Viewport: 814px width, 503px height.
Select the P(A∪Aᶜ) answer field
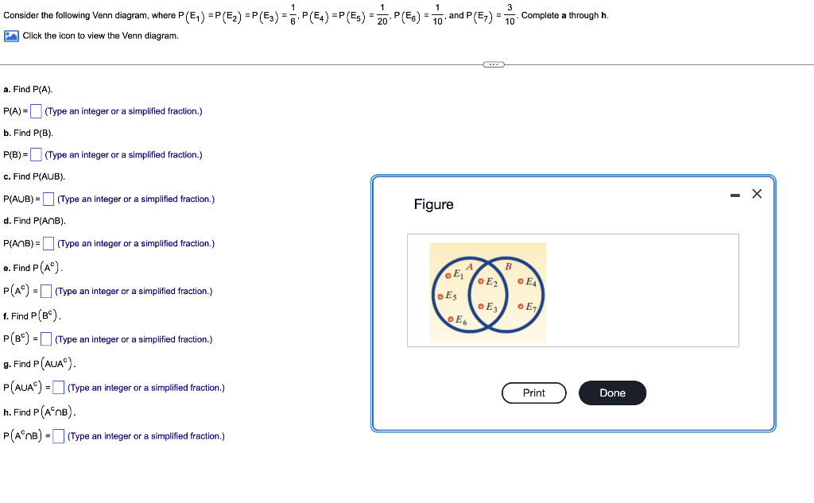pyautogui.click(x=56, y=388)
